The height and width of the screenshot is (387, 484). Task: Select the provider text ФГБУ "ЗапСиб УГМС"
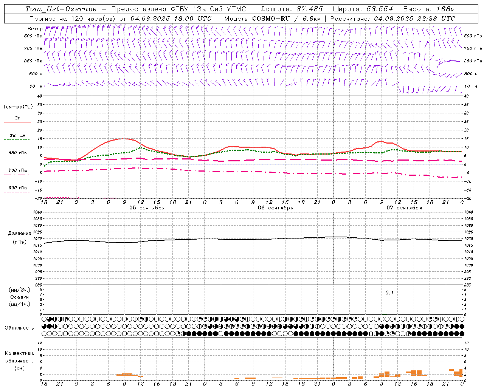211,9
